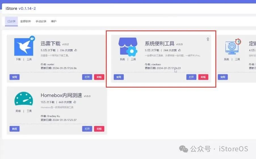Go to the 维护 tab
The height and width of the screenshot is (159, 256).
54,21
